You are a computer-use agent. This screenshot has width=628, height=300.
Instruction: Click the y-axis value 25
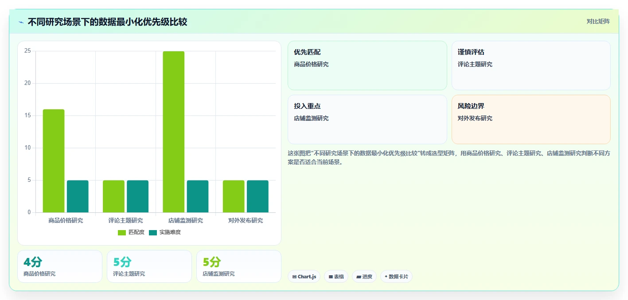tap(27, 51)
